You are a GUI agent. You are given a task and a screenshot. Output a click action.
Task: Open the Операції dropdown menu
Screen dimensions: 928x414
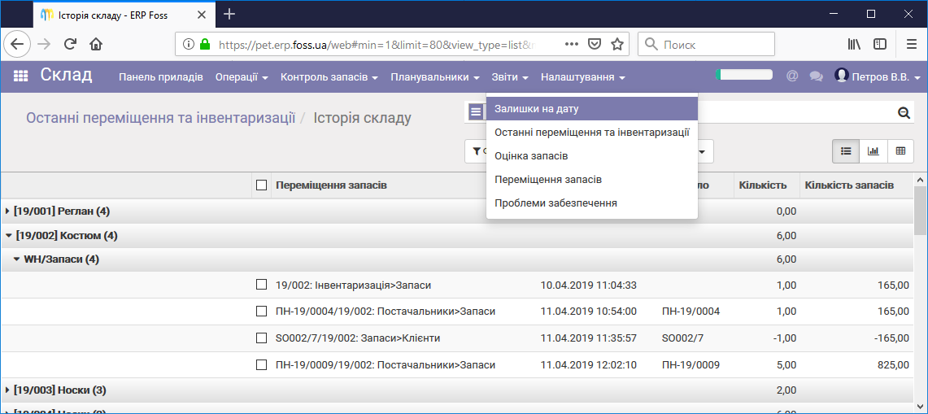(242, 77)
